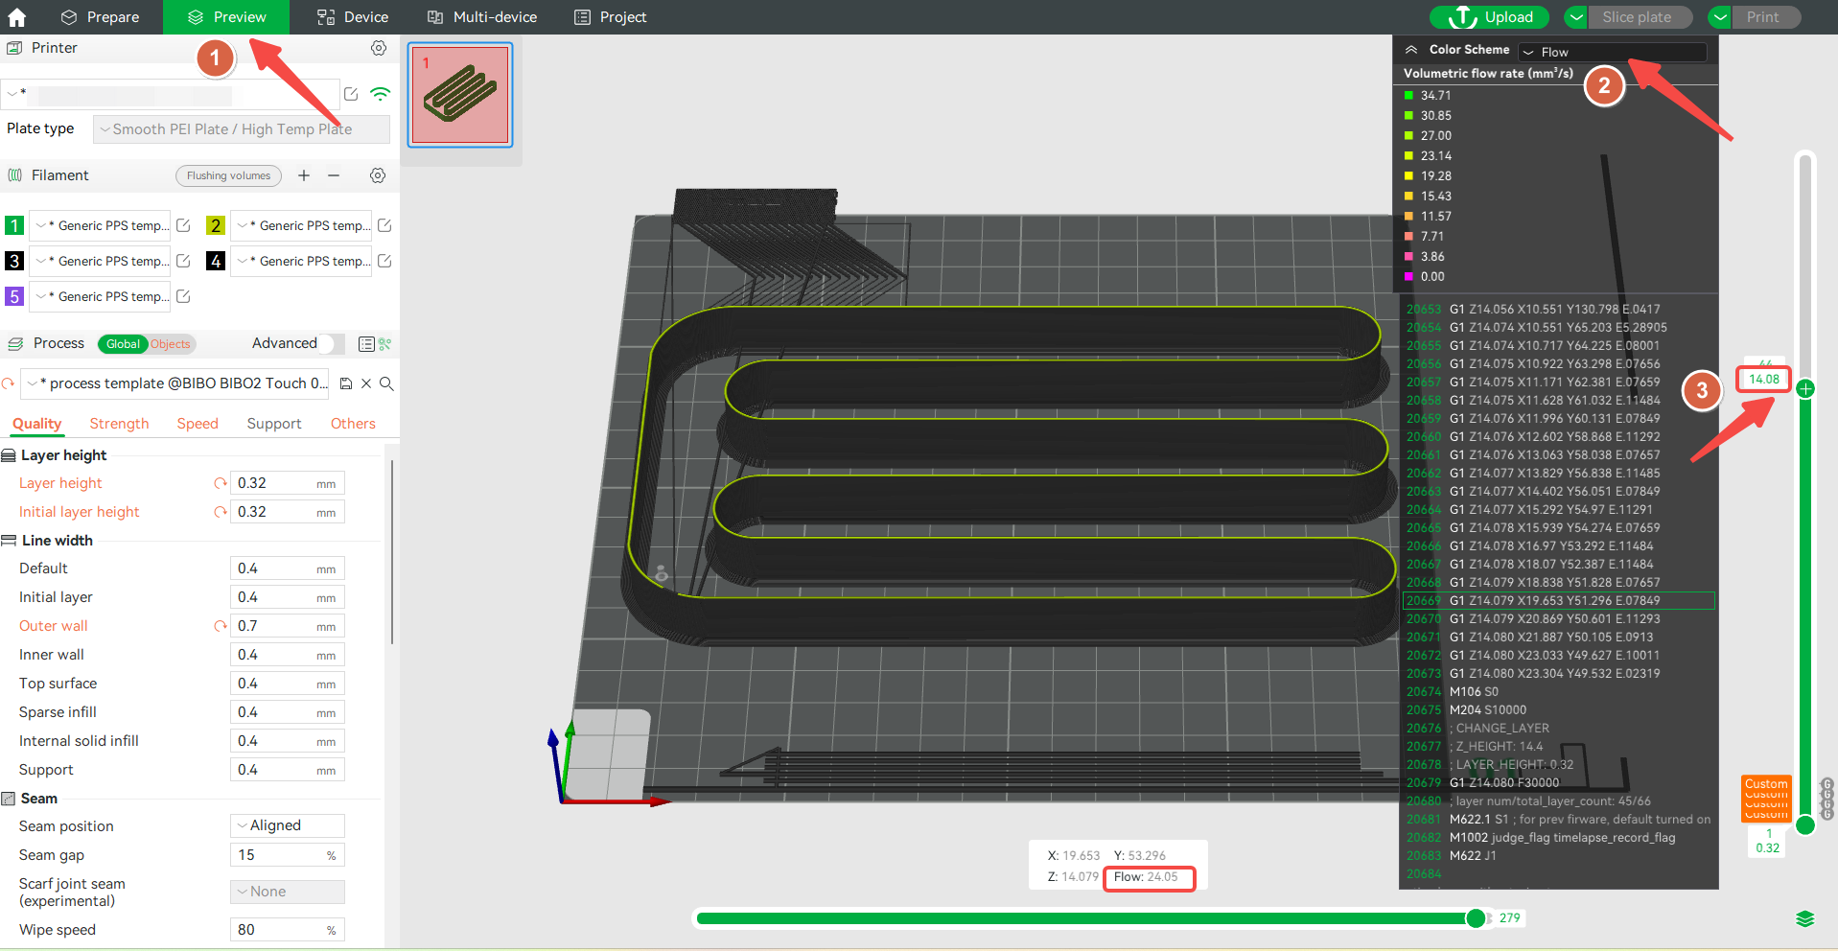Go to the home screen icon
The height and width of the screenshot is (951, 1838).
click(17, 17)
